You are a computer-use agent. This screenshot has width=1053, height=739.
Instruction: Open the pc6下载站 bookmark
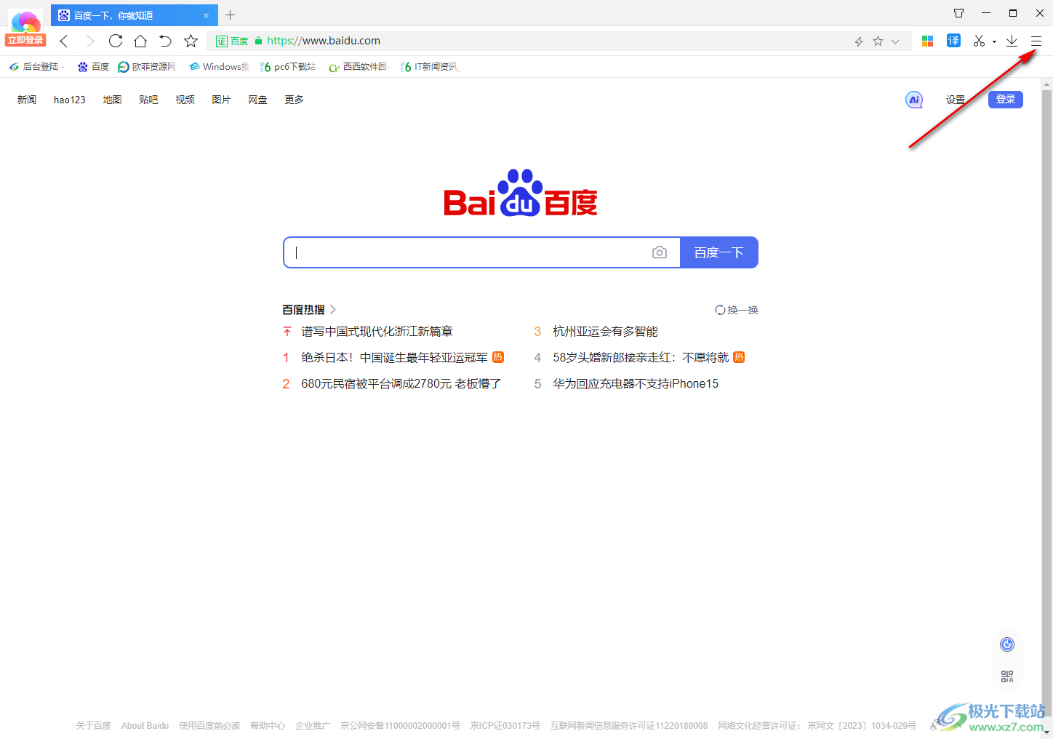point(288,66)
